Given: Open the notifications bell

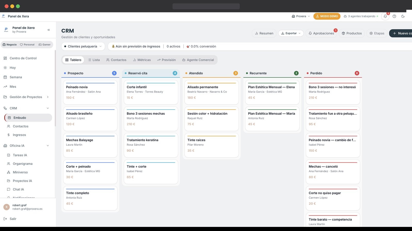Looking at the screenshot, I should point(385,16).
